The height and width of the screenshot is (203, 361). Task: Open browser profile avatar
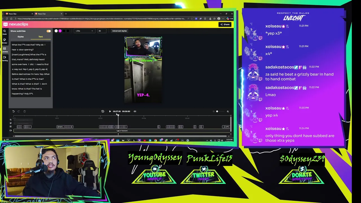(219, 19)
